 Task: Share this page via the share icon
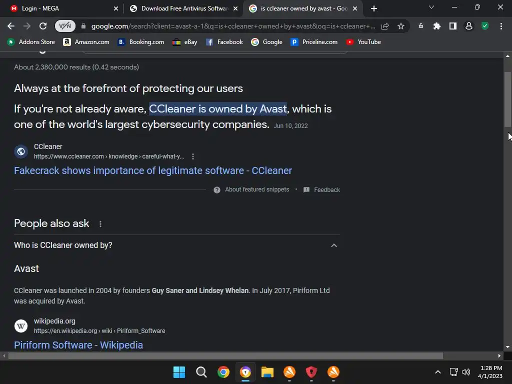click(x=385, y=26)
